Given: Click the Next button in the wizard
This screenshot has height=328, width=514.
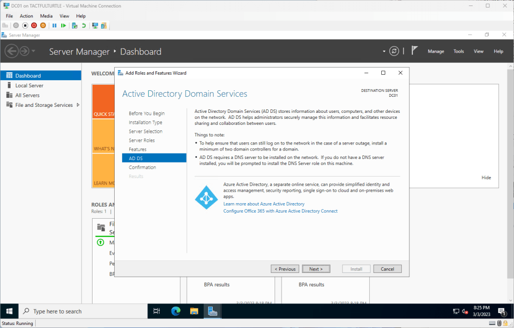Looking at the screenshot, I should click(316, 269).
